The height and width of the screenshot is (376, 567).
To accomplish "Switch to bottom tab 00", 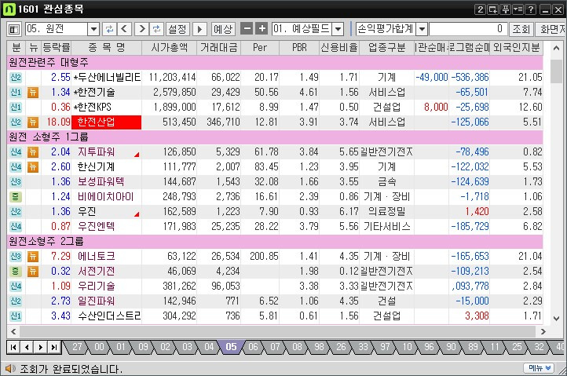I will coord(99,347).
